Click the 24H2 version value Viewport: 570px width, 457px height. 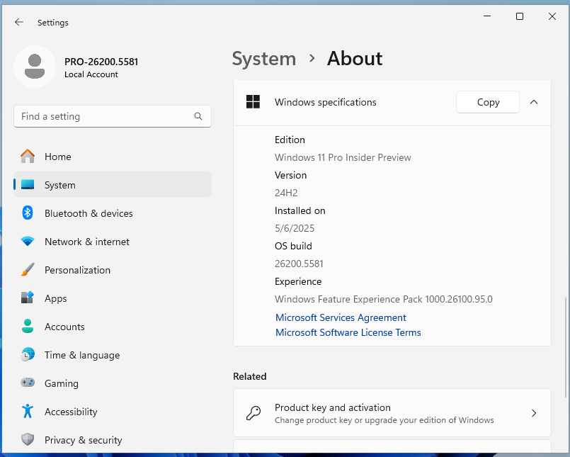pyautogui.click(x=286, y=193)
